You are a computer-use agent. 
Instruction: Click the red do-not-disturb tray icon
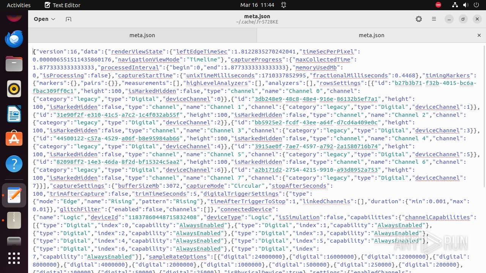coord(438,5)
